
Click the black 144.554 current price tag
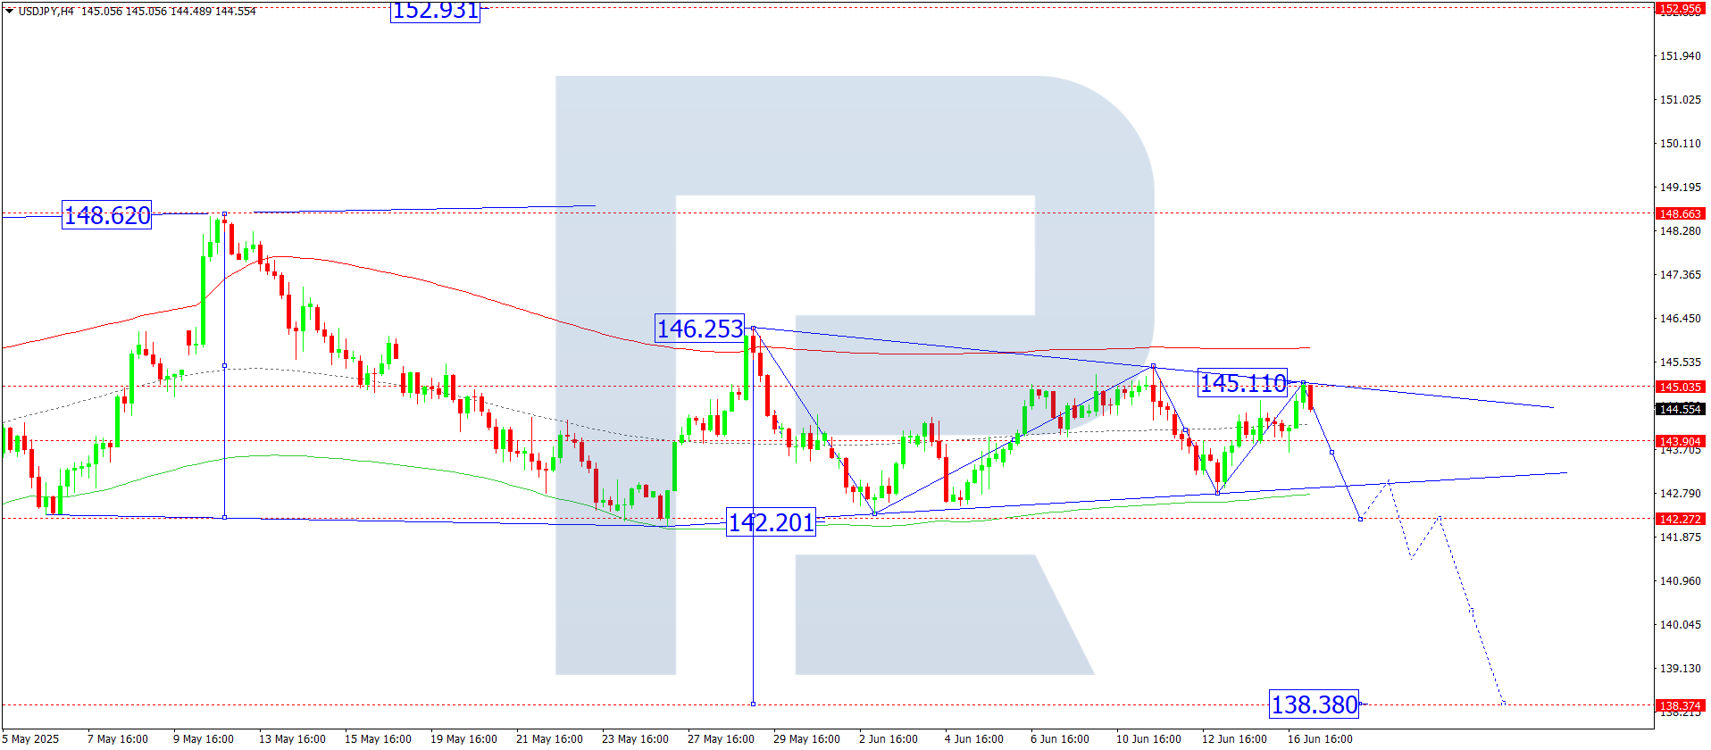pyautogui.click(x=1681, y=409)
